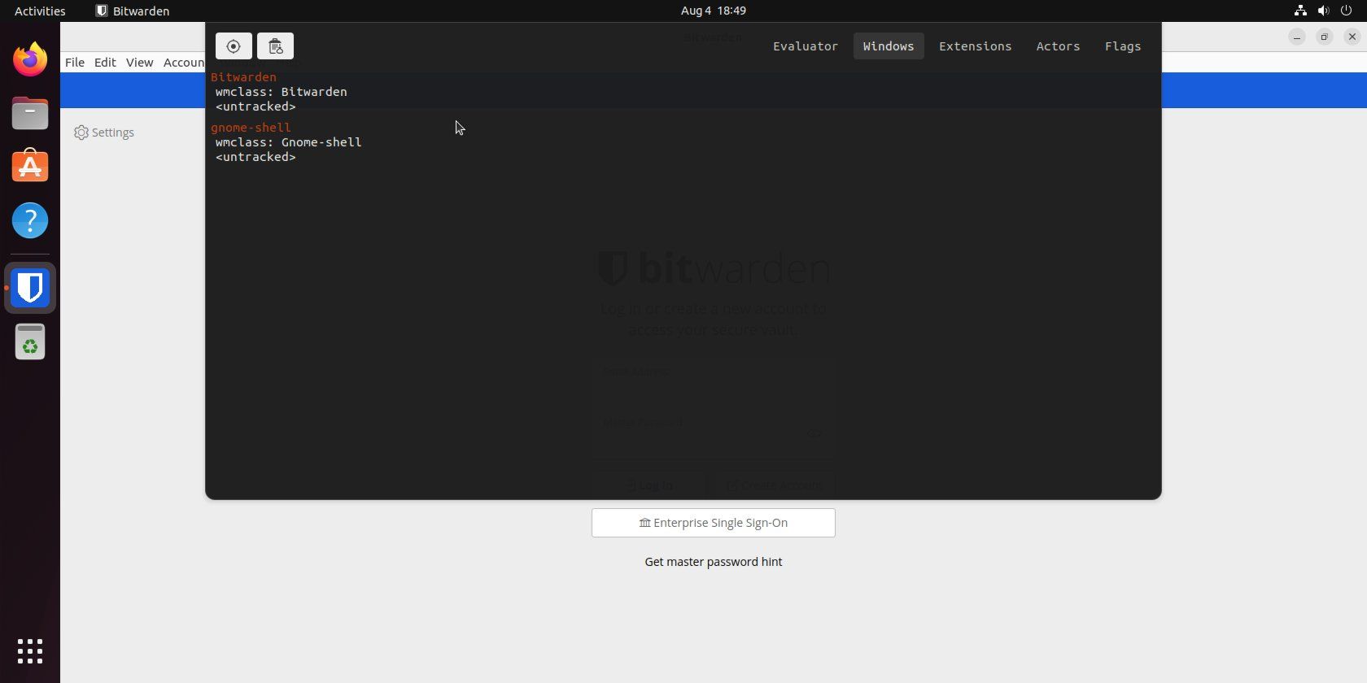The image size is (1367, 683).
Task: Click the Looking Glass garbage collect icon
Action: (275, 46)
